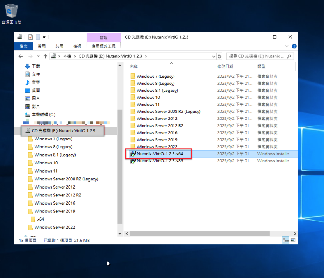Switch to large icons view button

(x=293, y=240)
